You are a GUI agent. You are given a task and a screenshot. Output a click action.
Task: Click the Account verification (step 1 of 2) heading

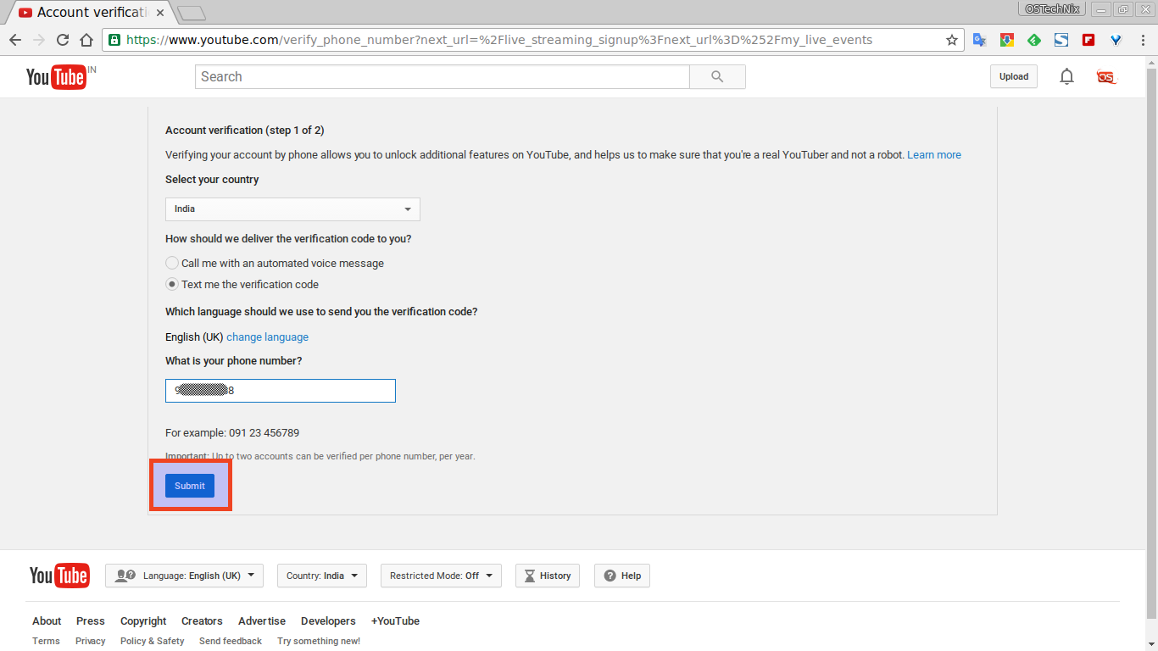tap(245, 131)
